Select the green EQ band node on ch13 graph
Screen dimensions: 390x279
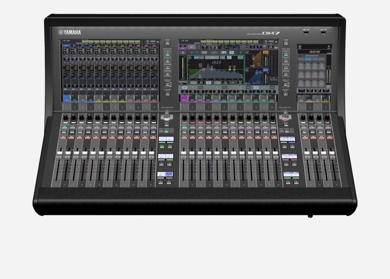235,70
